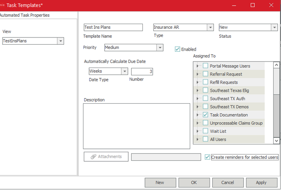Screen dimensions: 281x191
Task: Click inside the Description text box
Action: click(136, 123)
